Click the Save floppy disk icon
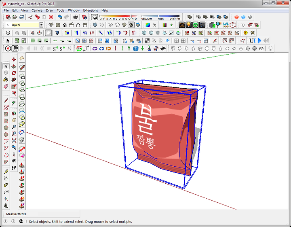Image resolution: width=291 pixels, height=227 pixels. pyautogui.click(x=21, y=17)
